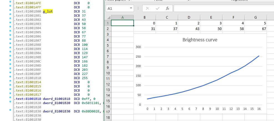Click the 300 label on chart axis
This screenshot has width=274, height=121.
pos(138,47)
